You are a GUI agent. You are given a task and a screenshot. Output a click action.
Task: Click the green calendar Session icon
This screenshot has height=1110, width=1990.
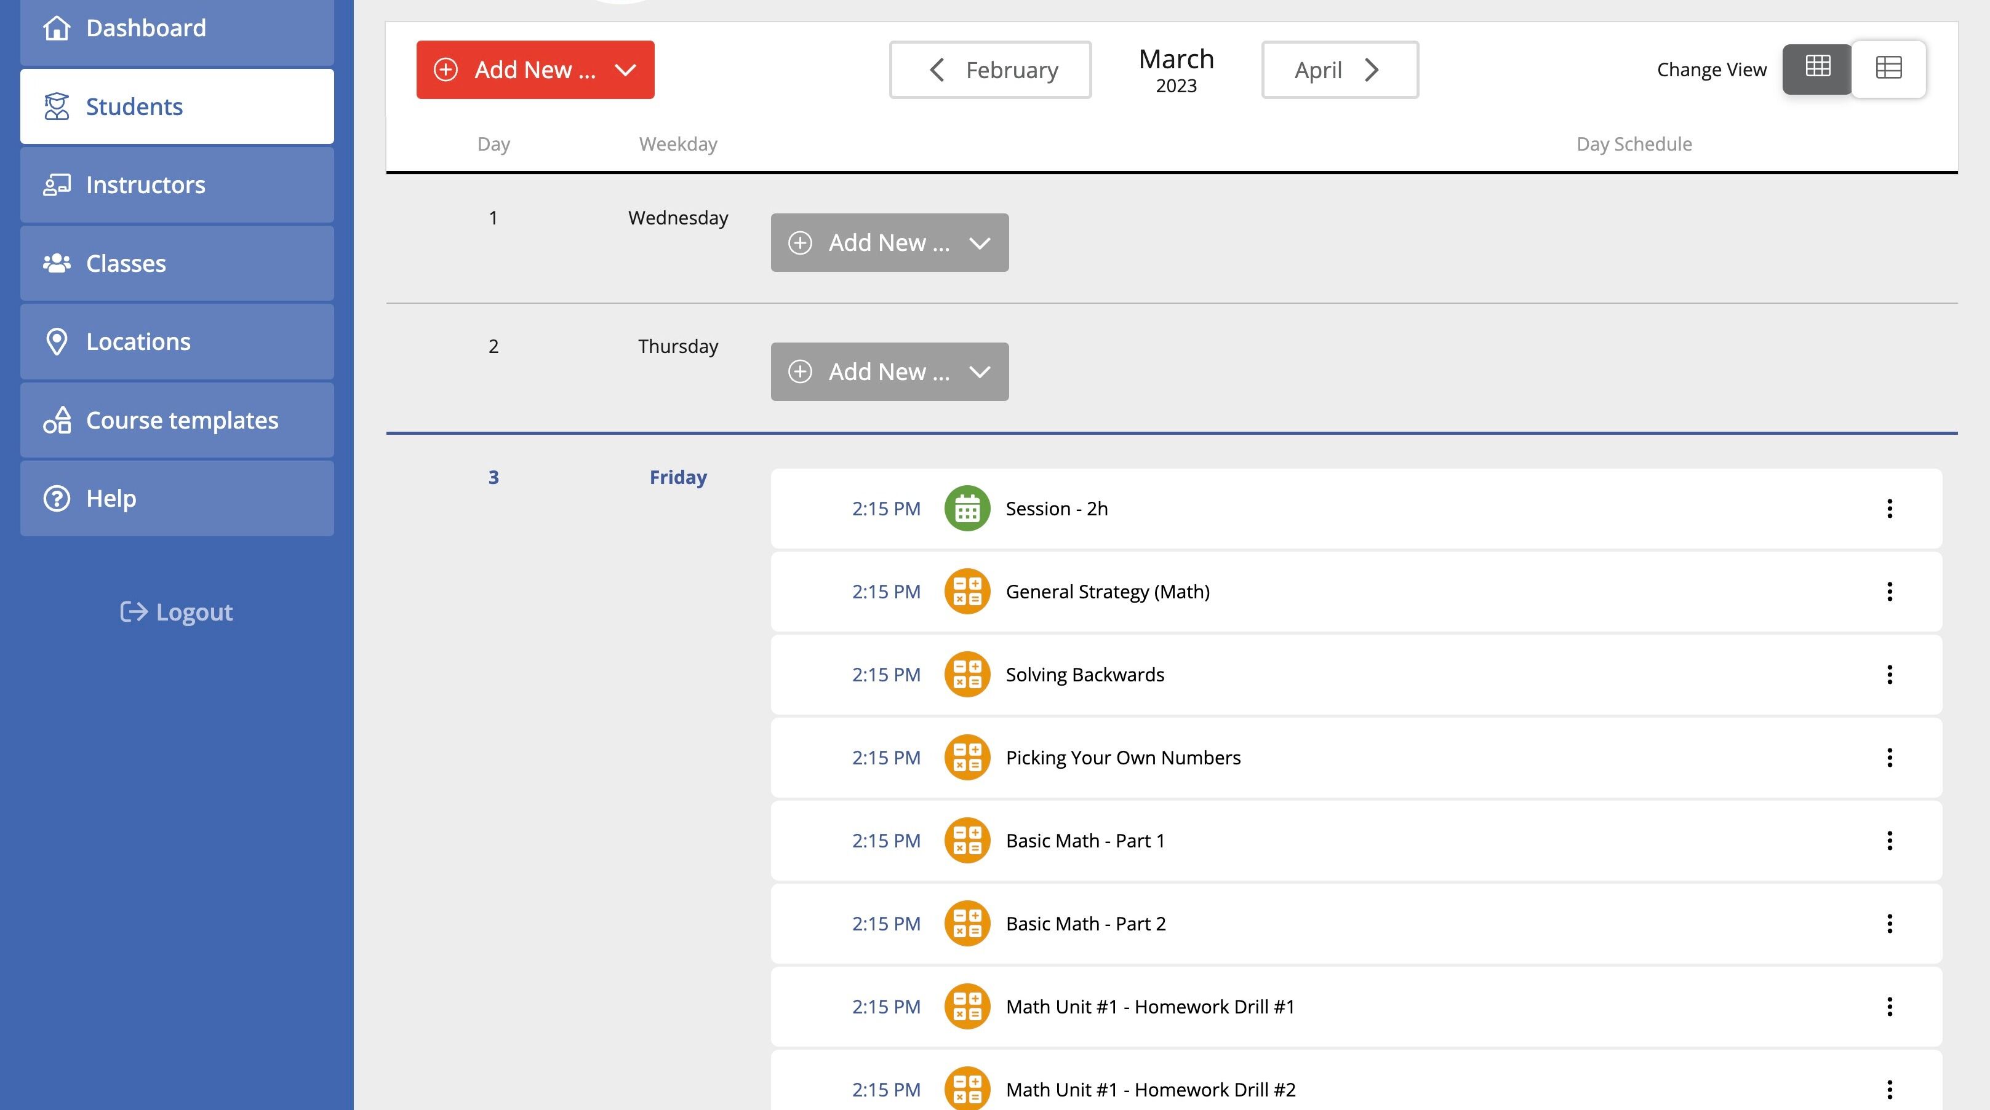pos(967,509)
